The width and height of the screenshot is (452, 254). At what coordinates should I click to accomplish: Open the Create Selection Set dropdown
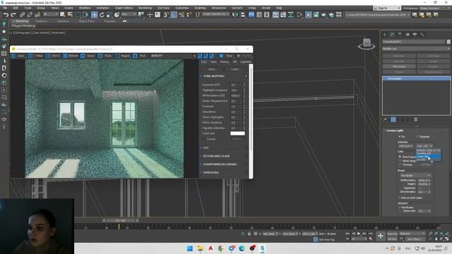pos(215,14)
